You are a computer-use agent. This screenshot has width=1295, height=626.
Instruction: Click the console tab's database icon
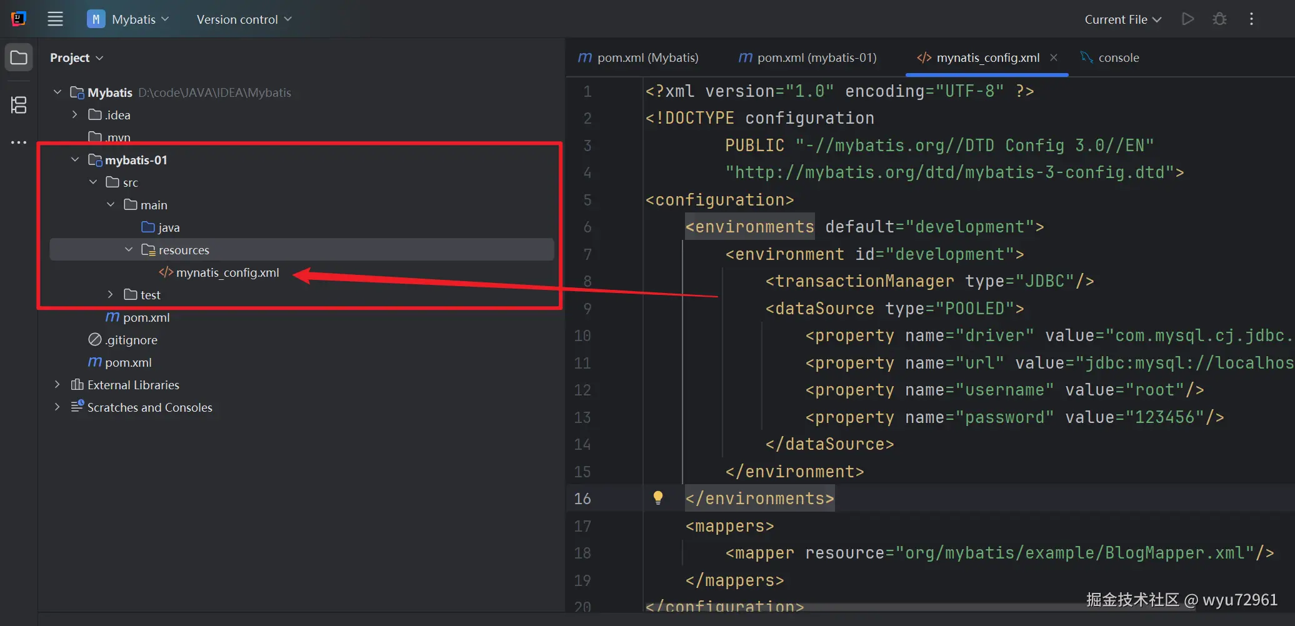tap(1087, 57)
